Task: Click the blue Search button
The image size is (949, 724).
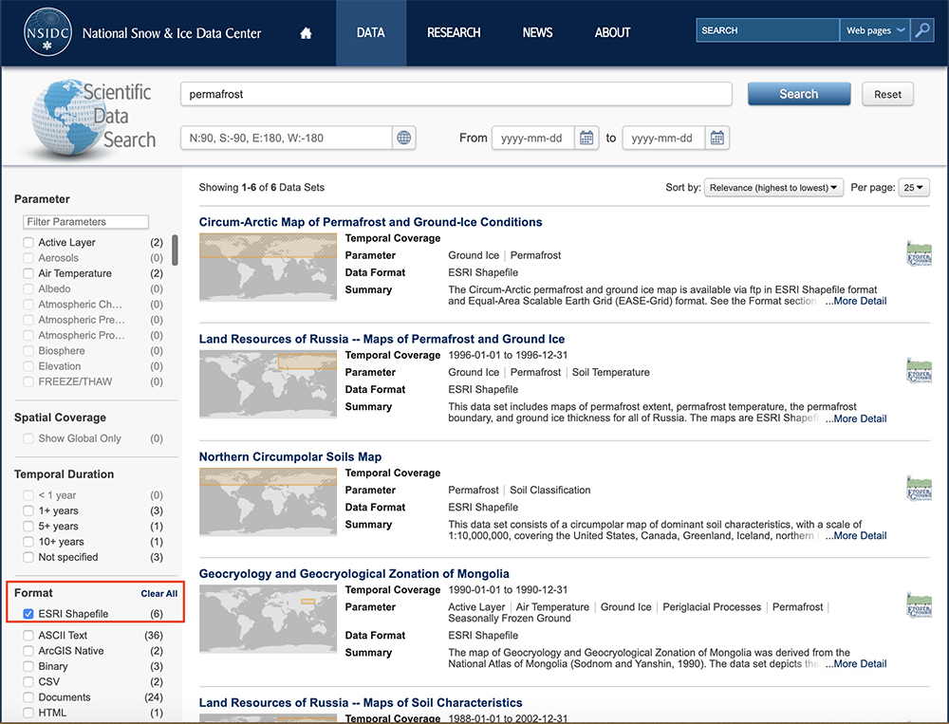Action: (799, 94)
